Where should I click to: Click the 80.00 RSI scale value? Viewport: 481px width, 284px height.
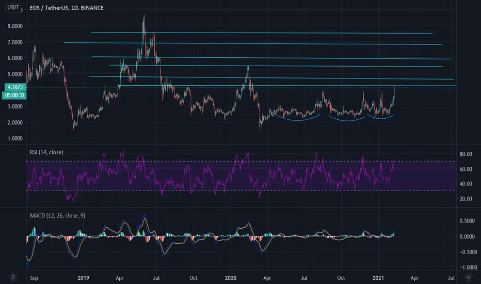(466, 154)
